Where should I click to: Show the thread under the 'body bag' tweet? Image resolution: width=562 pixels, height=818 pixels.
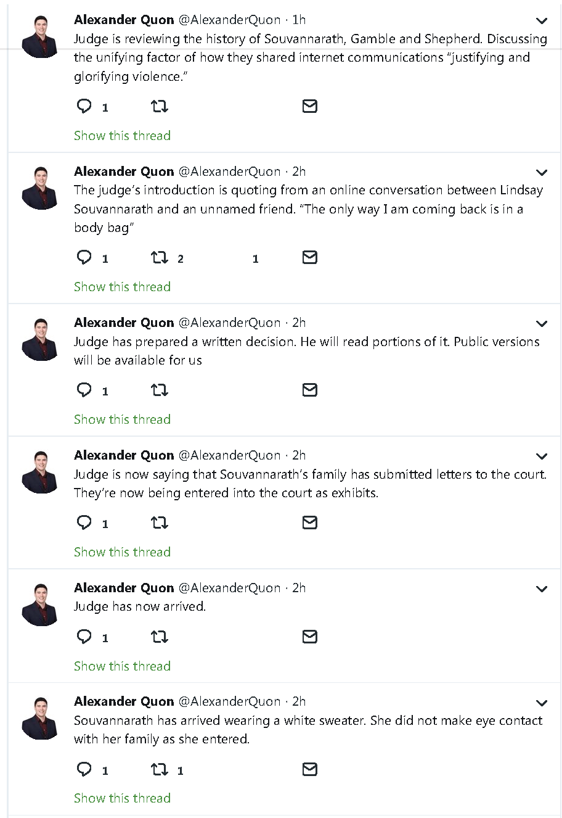click(122, 287)
